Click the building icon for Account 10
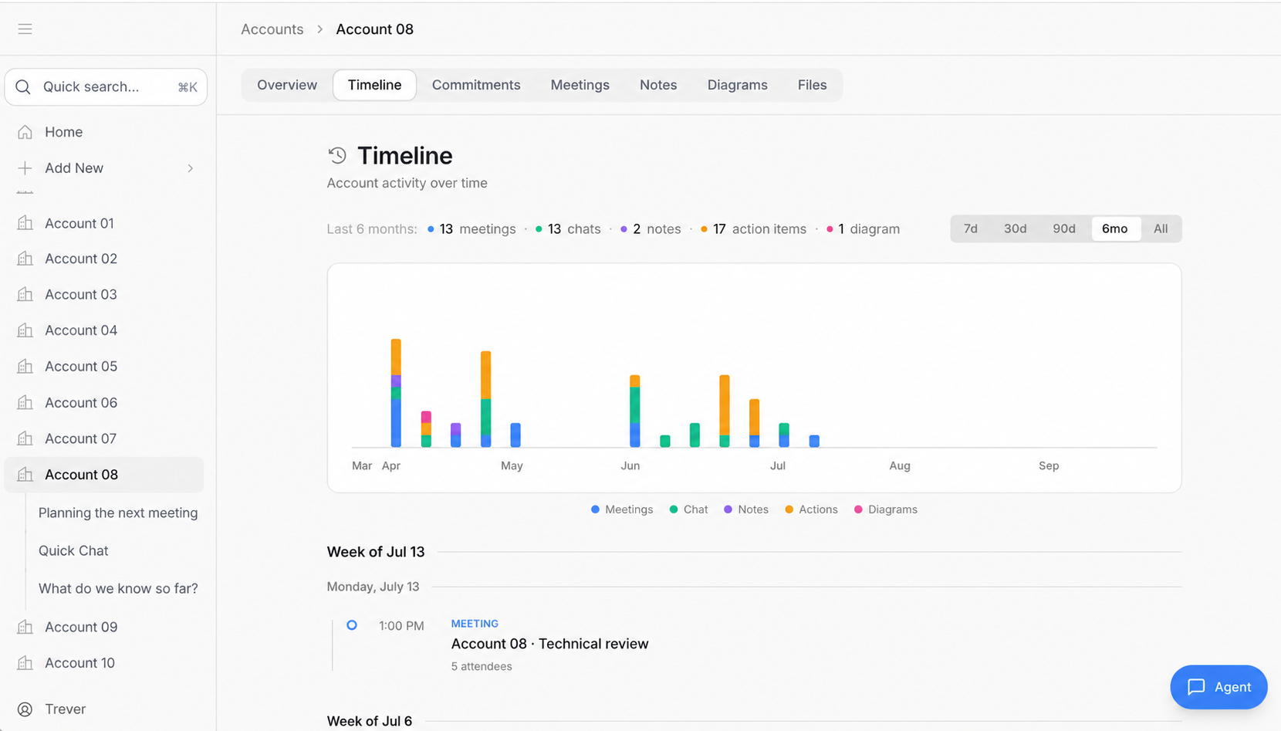Image resolution: width=1281 pixels, height=731 pixels. [25, 663]
